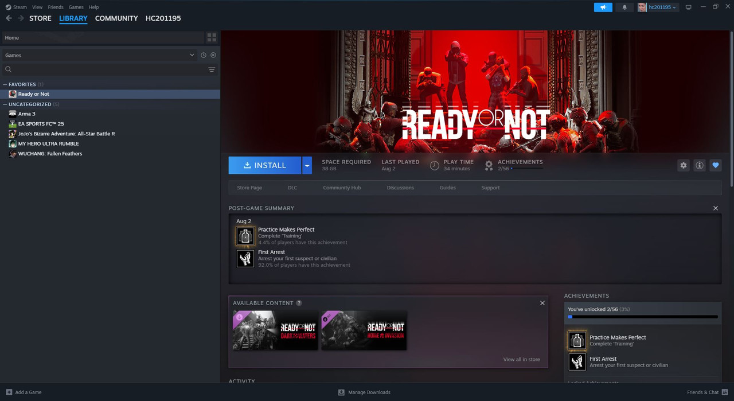Open the Store Page link
The image size is (734, 401).
[249, 188]
